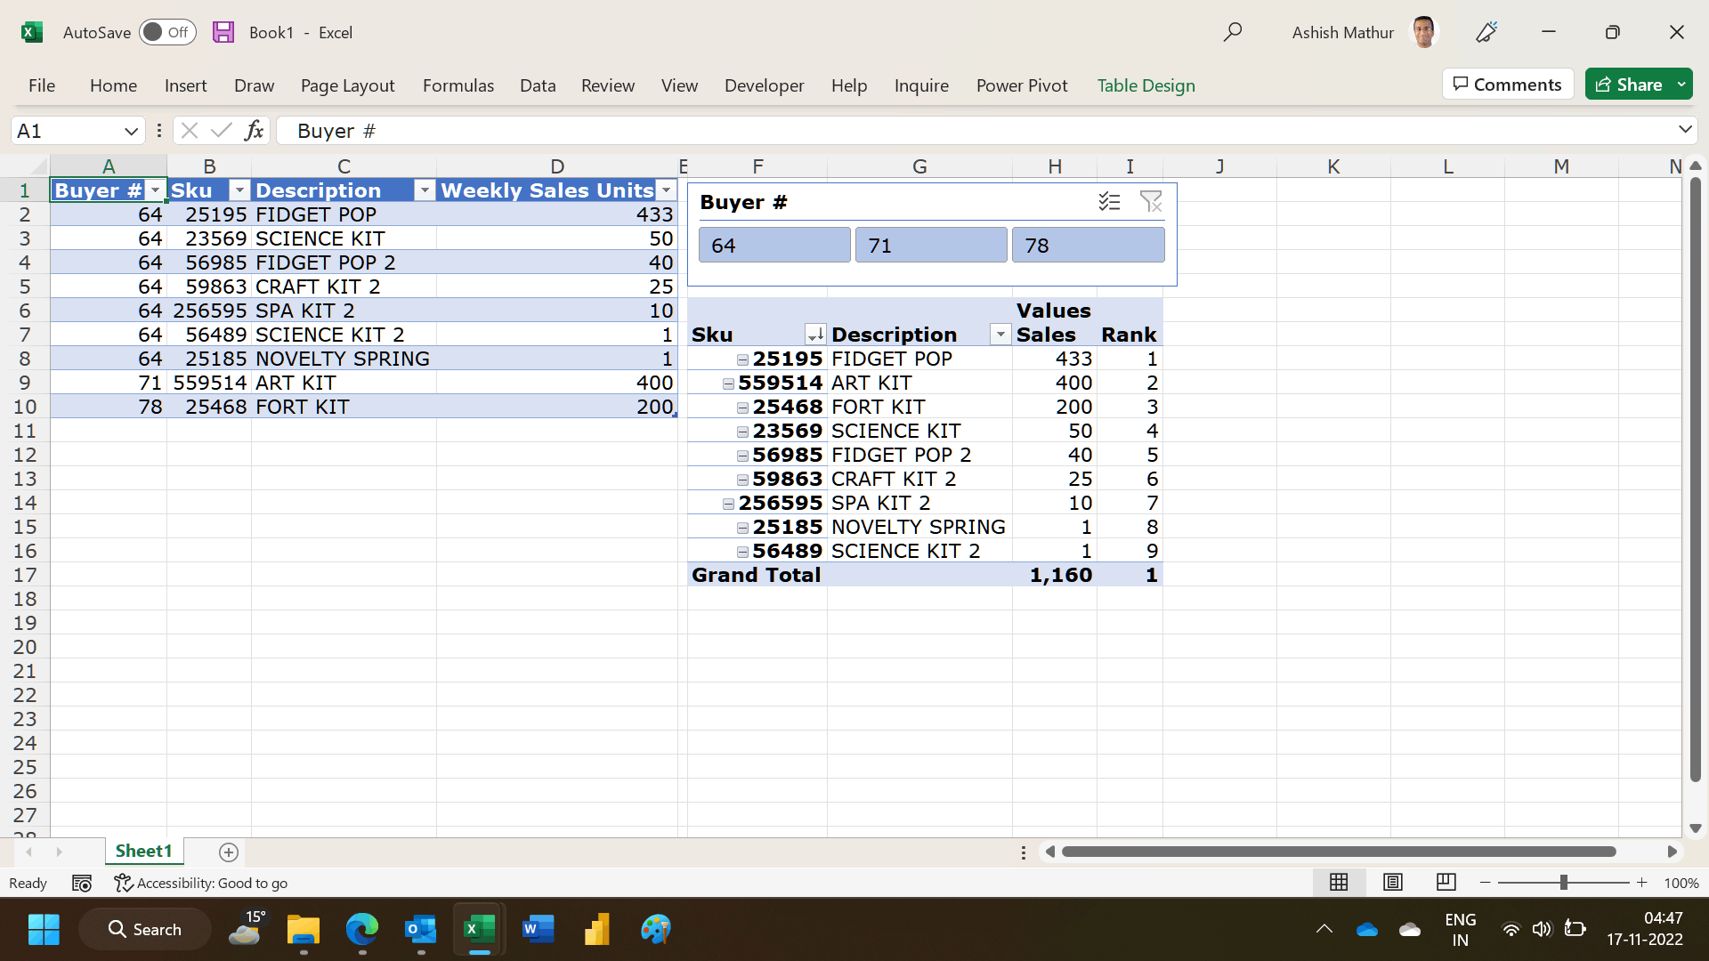Click the slicer Multi-Select icon

coord(1109,202)
